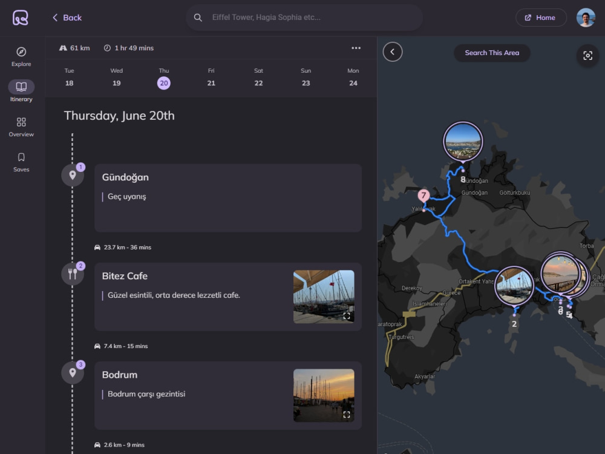Click the car icon by 7.4 km leg
605x454 pixels.
97,346
